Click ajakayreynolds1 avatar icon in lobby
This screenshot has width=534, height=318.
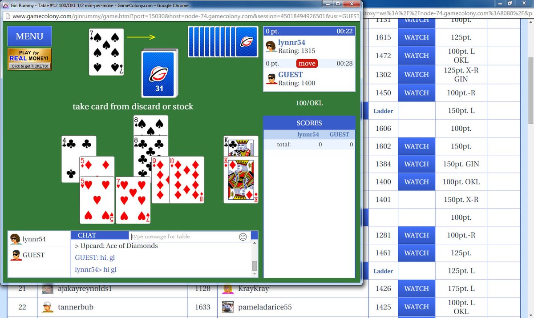point(48,290)
